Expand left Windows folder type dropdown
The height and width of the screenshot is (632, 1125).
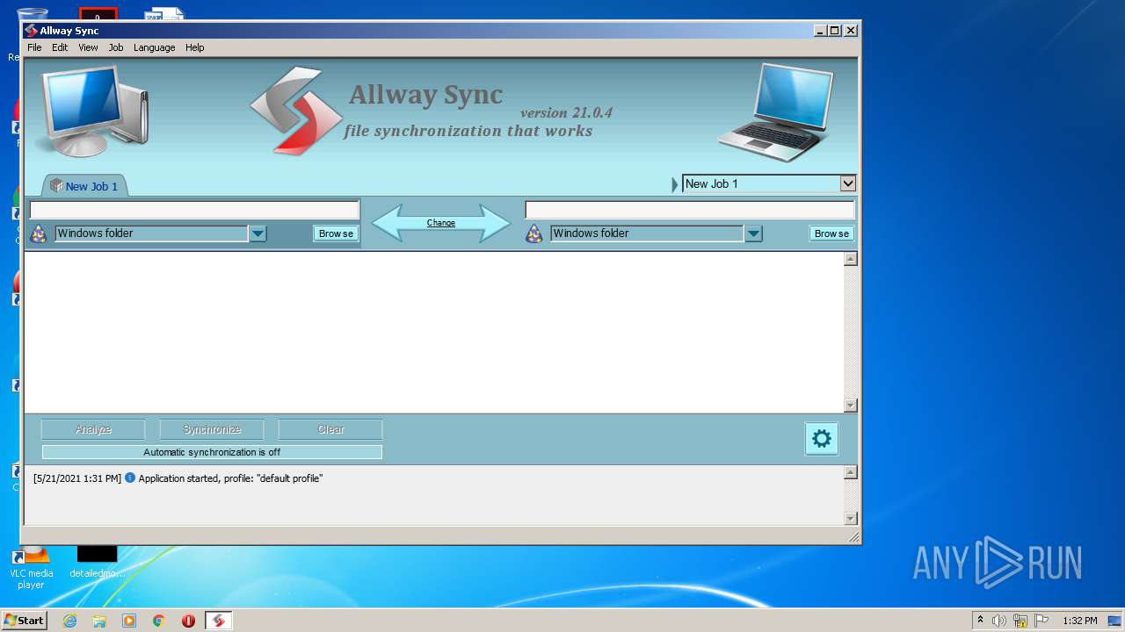(x=258, y=233)
